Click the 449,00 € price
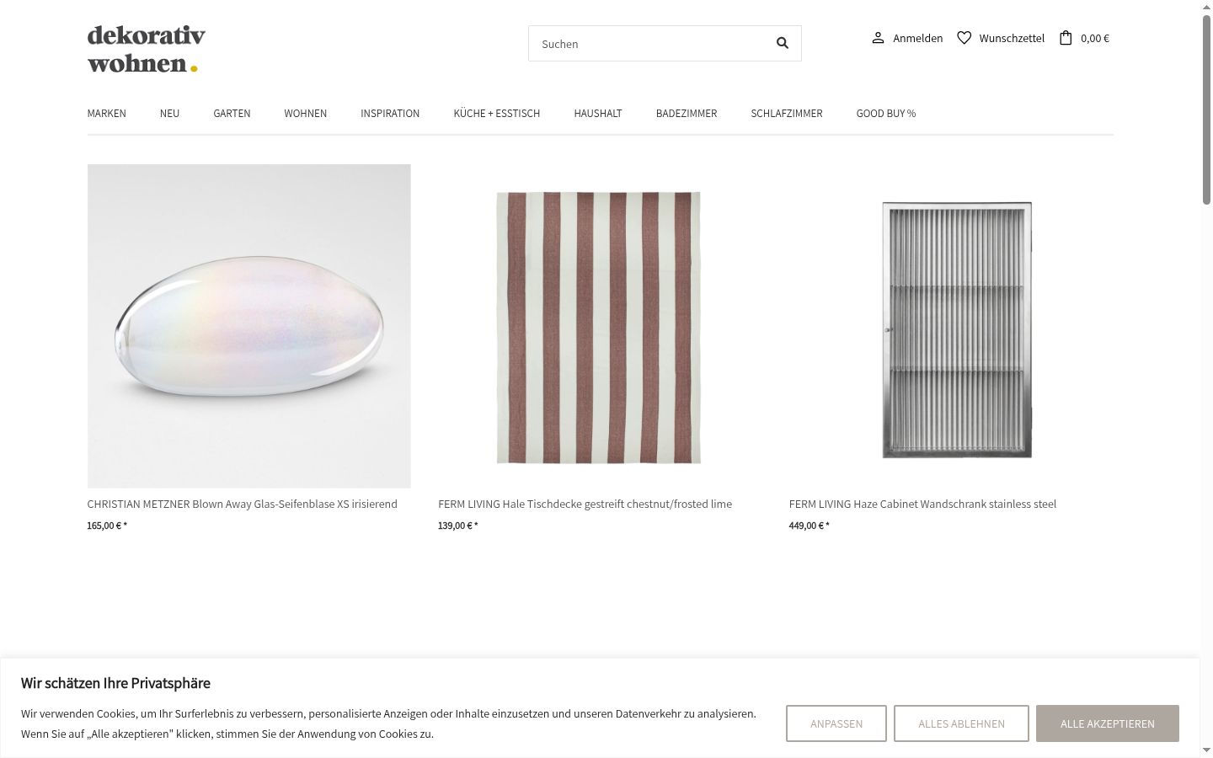Image resolution: width=1213 pixels, height=758 pixels. pyautogui.click(x=809, y=526)
